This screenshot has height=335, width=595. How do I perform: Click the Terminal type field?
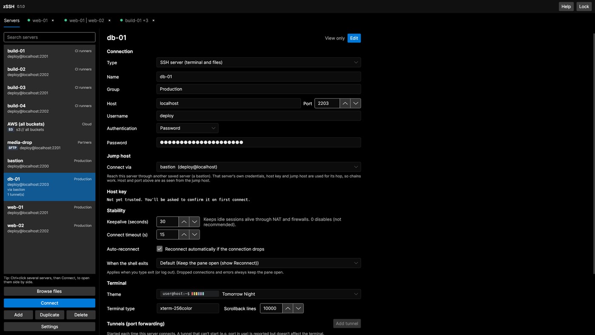click(188, 308)
